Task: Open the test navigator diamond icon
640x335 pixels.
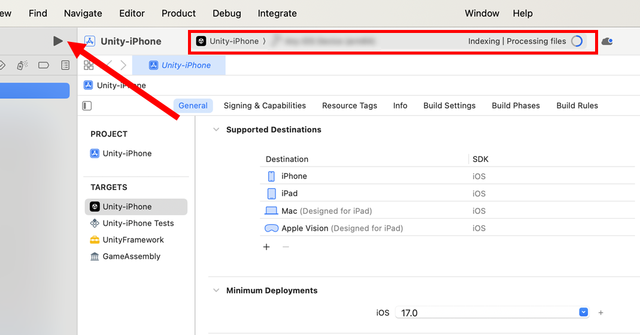Action: pos(2,65)
